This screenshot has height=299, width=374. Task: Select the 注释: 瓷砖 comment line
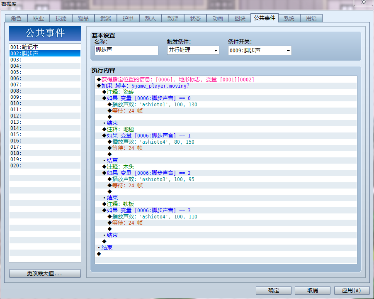tap(226, 92)
